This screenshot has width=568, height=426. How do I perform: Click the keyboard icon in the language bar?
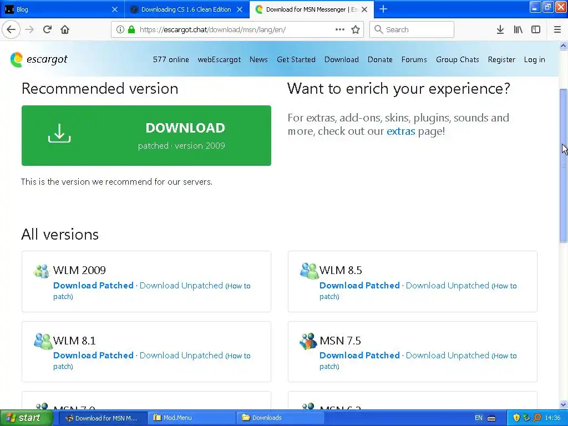[491, 418]
